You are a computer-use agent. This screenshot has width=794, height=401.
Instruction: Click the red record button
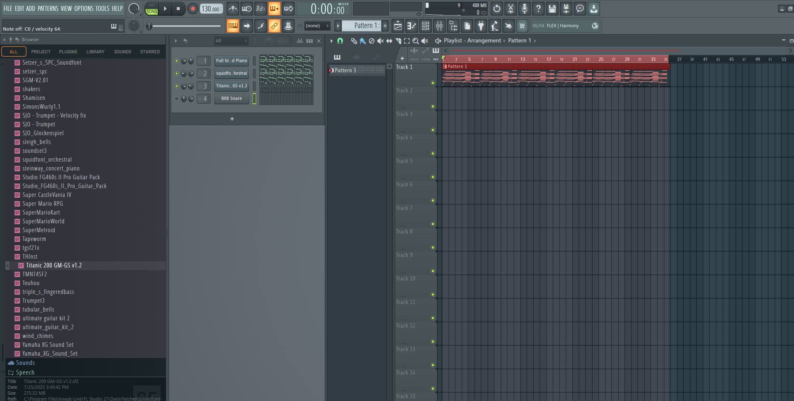point(193,8)
